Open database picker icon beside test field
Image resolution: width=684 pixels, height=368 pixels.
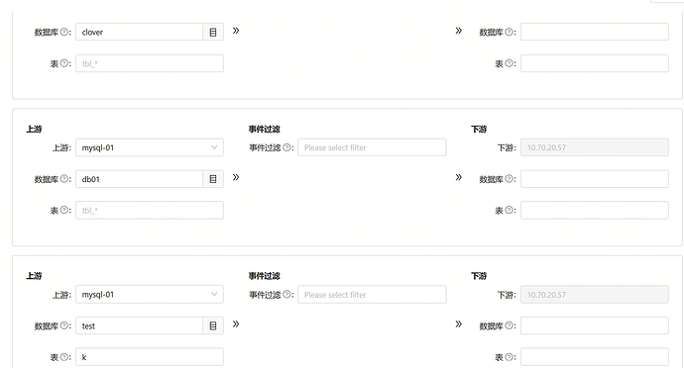pos(213,325)
